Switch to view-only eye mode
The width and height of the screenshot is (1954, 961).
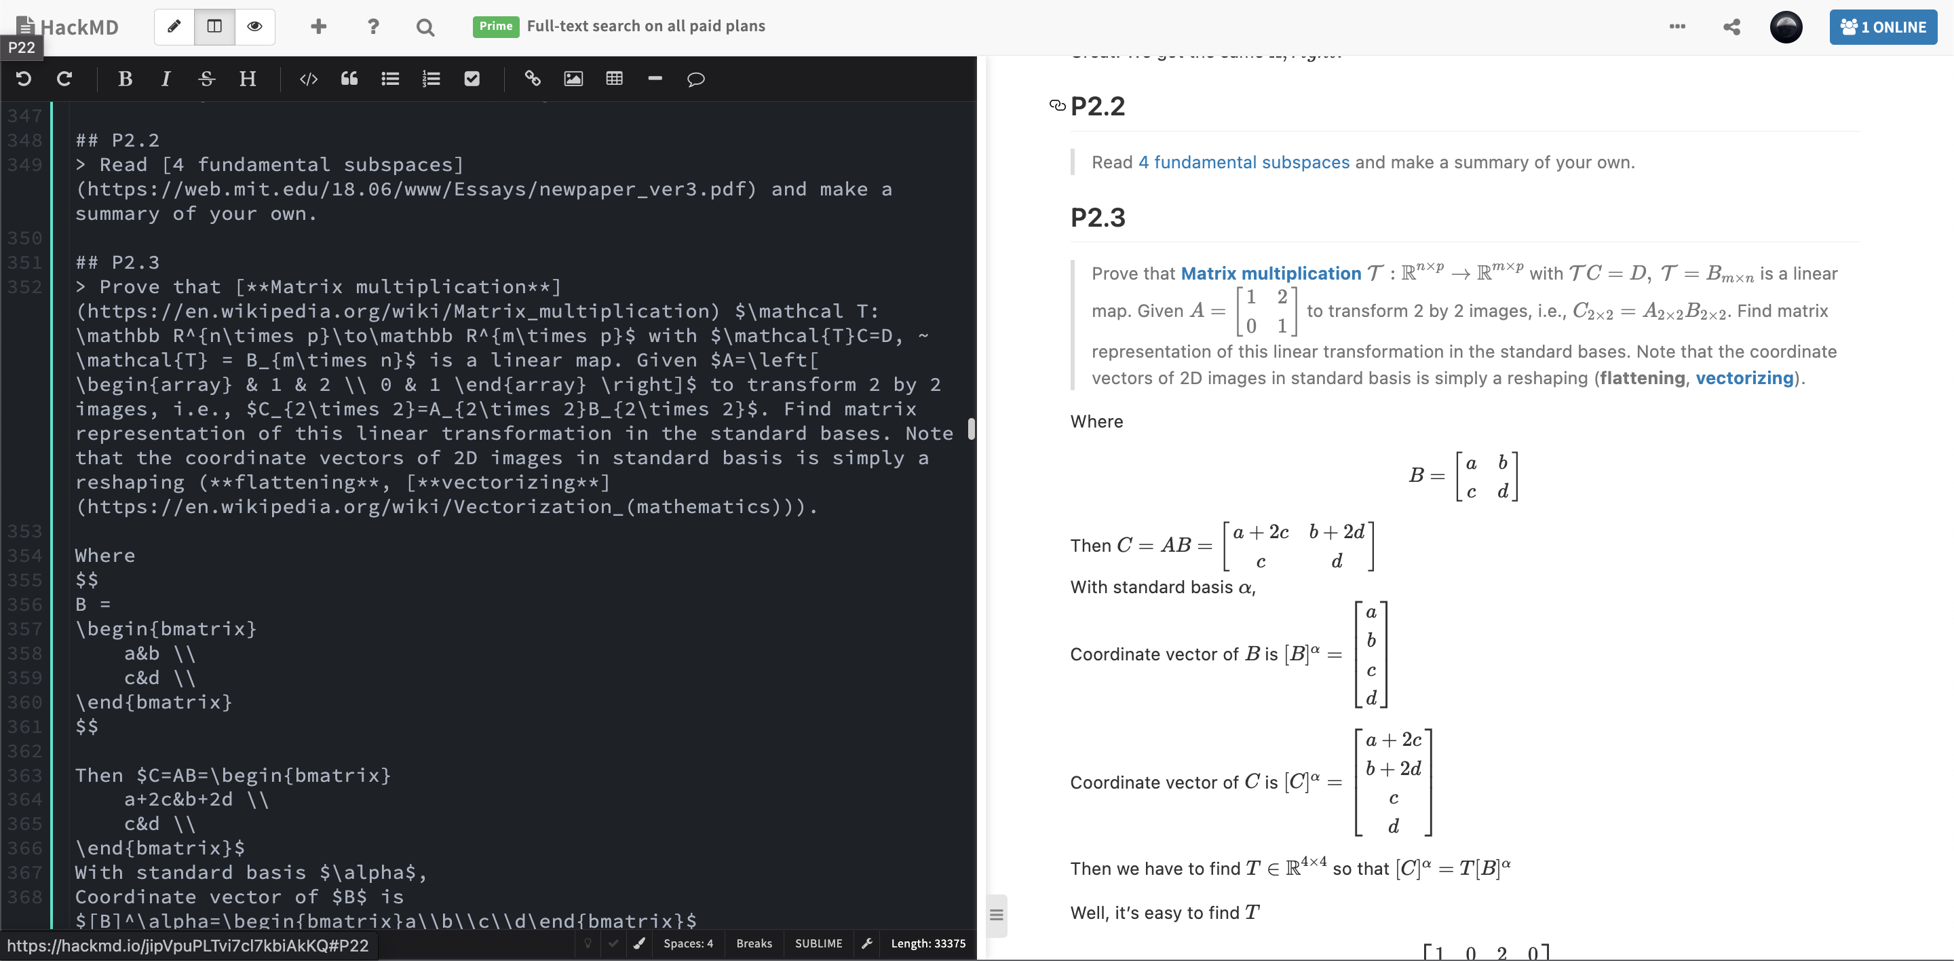(x=255, y=26)
